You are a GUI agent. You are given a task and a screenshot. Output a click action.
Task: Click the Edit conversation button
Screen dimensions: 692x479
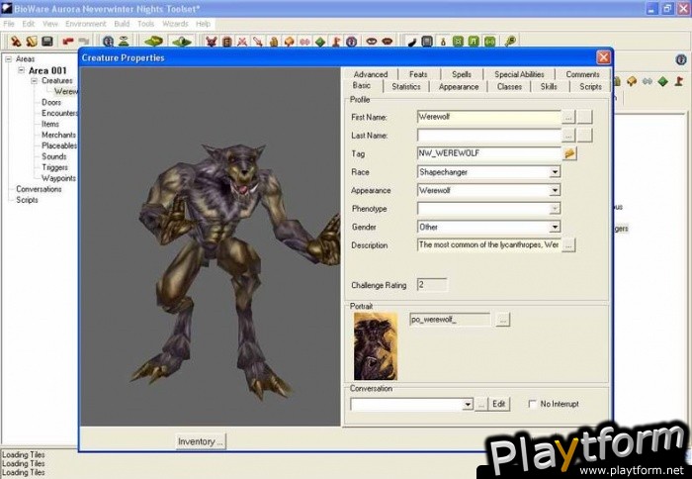498,404
